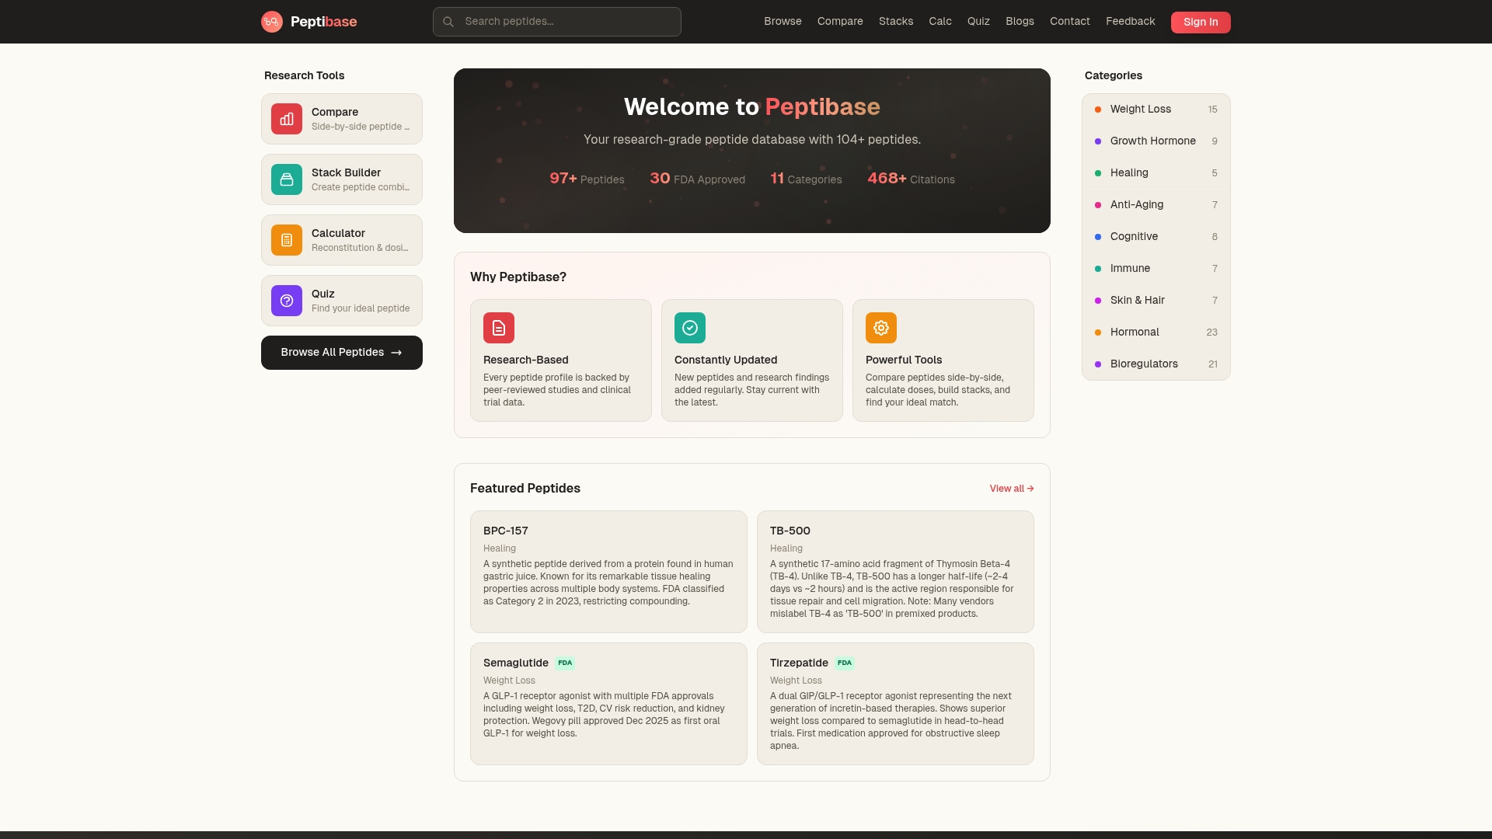Follow the View all link
This screenshot has height=839, width=1492.
pos(1011,489)
